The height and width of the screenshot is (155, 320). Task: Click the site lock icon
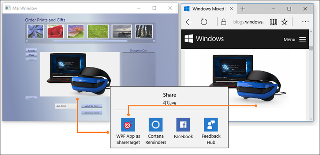[224, 22]
